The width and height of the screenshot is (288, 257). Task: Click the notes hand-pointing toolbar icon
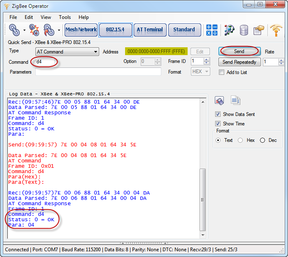pos(258,30)
